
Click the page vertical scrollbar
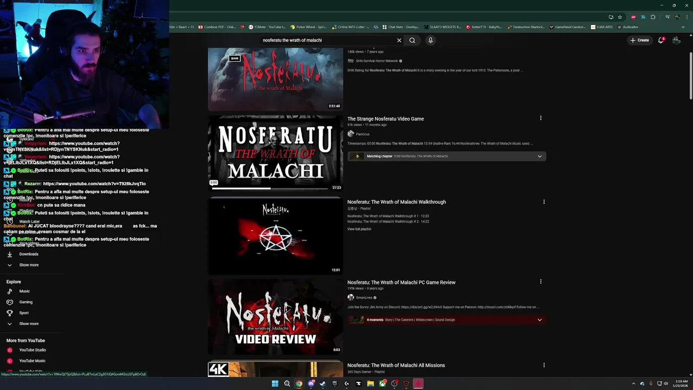point(690,76)
